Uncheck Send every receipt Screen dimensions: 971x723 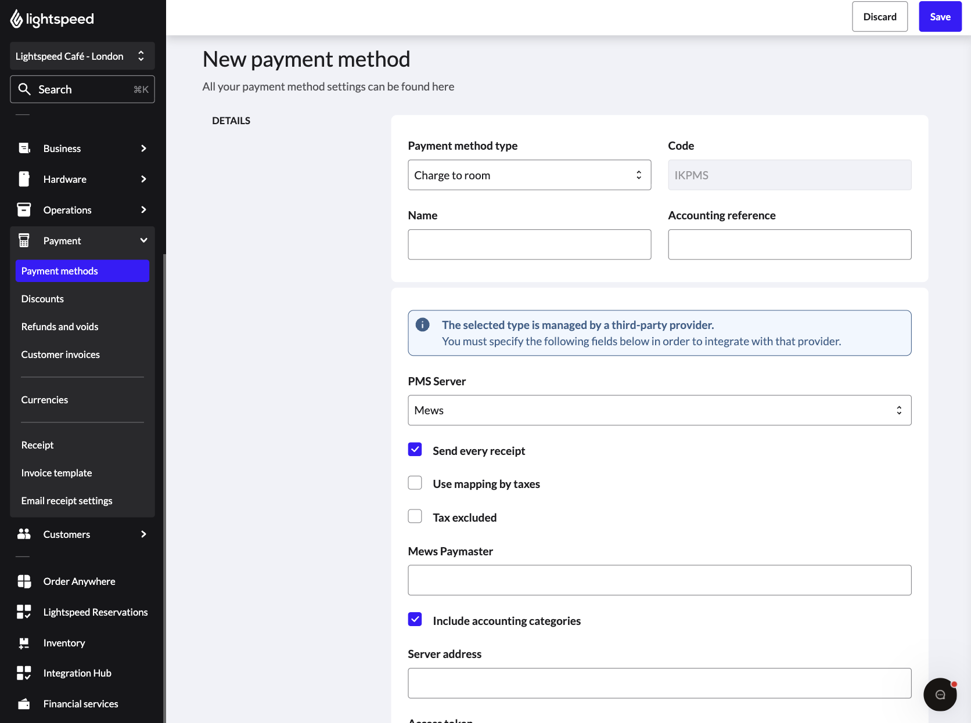click(415, 450)
